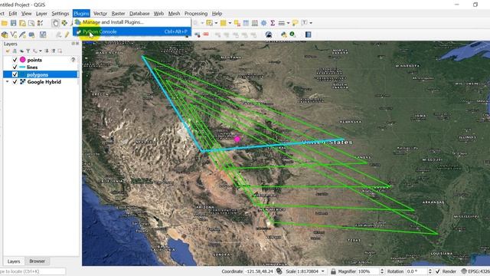Open Select Features dropdown arrow
The width and height of the screenshot is (490, 276).
216,23
